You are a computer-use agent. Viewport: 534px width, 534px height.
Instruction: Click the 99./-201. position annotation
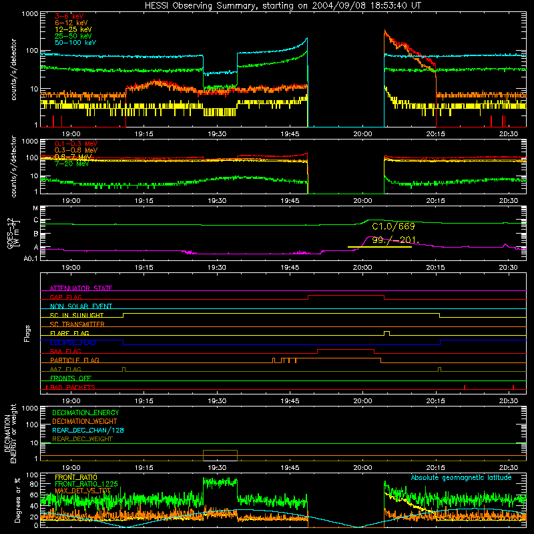tap(395, 240)
